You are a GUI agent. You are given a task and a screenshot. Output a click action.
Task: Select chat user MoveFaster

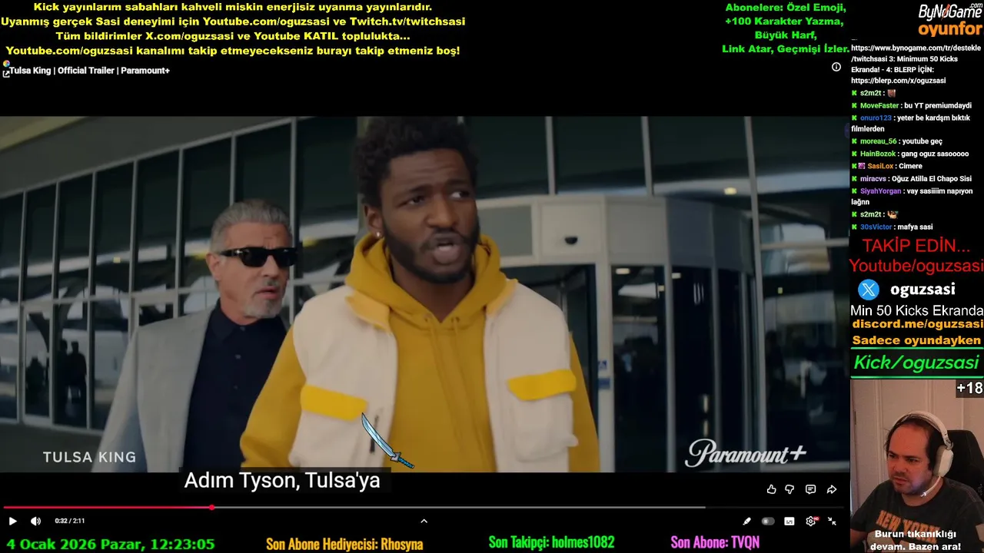tap(879, 105)
